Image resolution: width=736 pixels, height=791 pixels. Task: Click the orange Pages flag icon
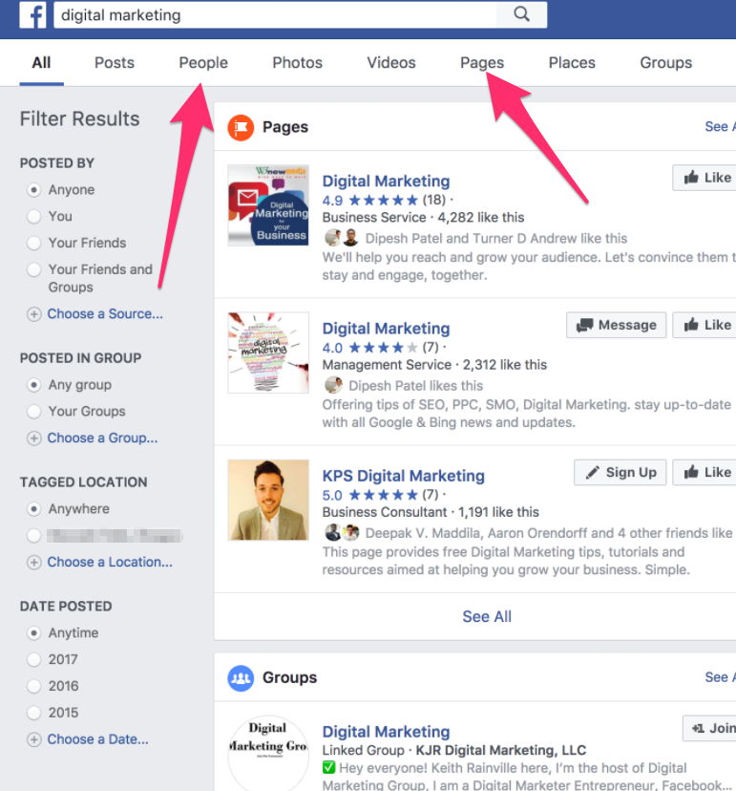click(x=241, y=127)
